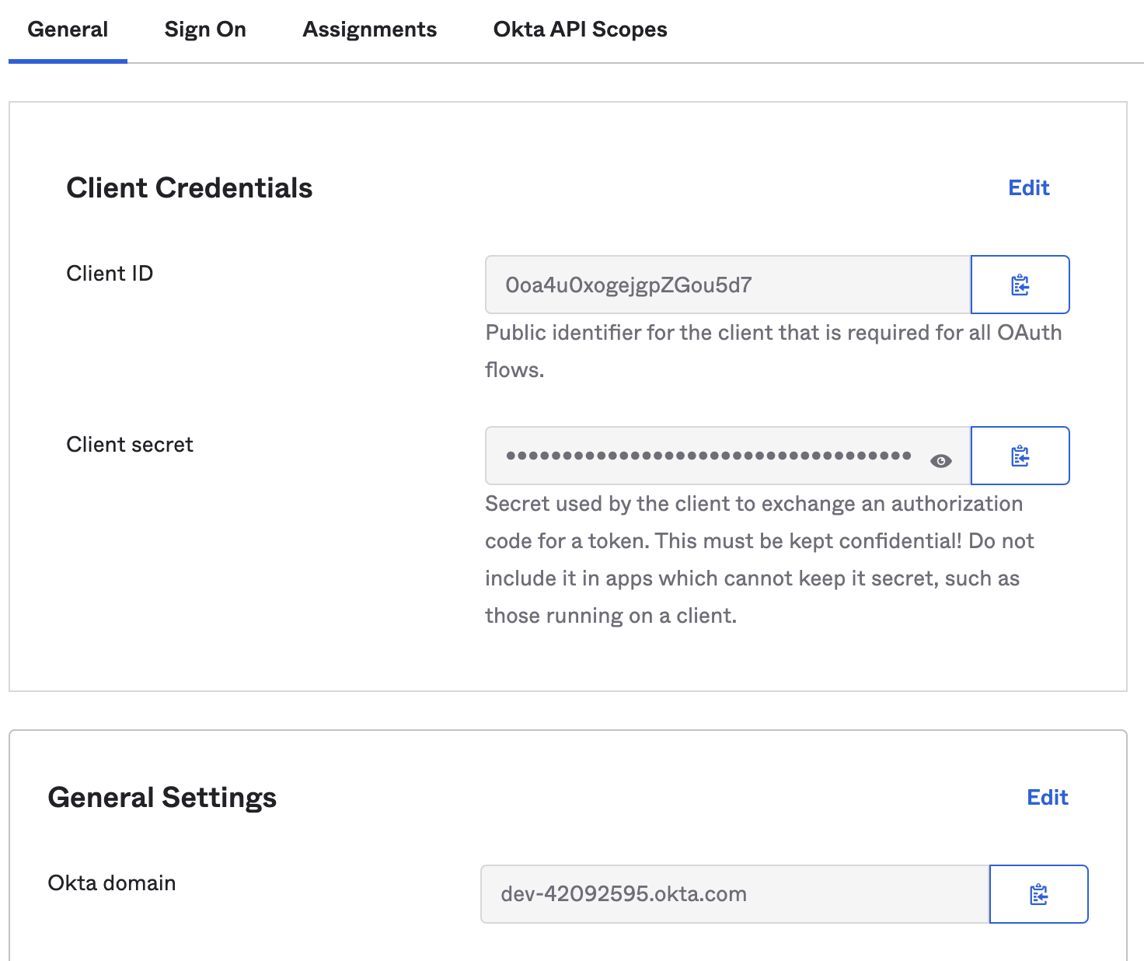Copy the client secret with the clipboard icon

pyautogui.click(x=1020, y=456)
